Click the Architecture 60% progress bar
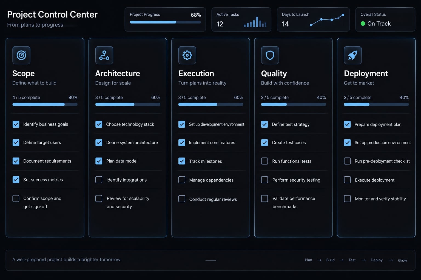 point(128,104)
